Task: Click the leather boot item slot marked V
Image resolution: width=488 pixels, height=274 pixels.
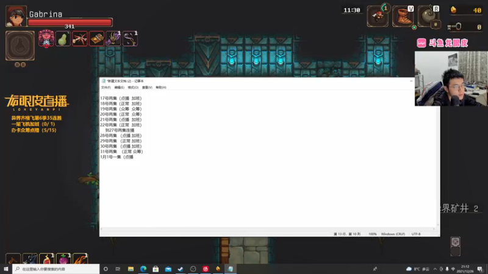Action: (403, 16)
